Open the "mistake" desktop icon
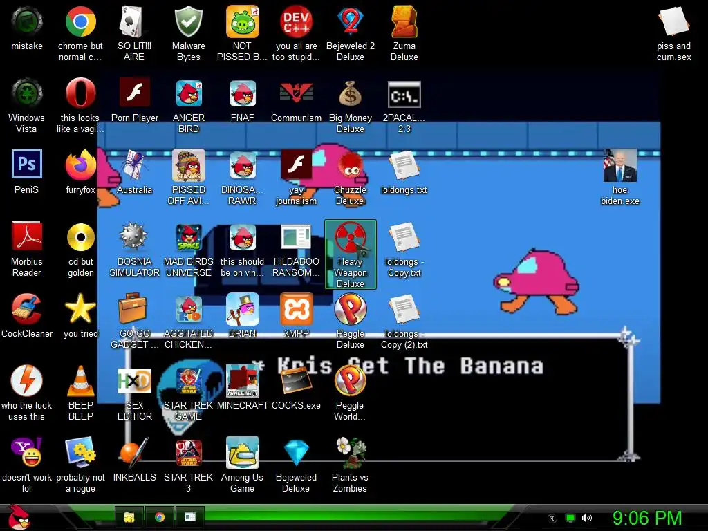This screenshot has height=531, width=708. coord(27,21)
